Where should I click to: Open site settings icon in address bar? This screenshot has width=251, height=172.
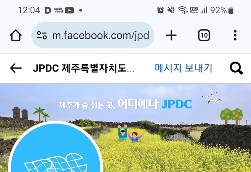coord(42,35)
